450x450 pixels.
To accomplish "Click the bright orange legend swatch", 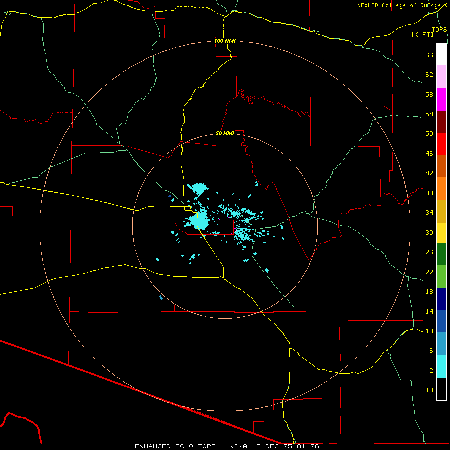I will 441,189.
